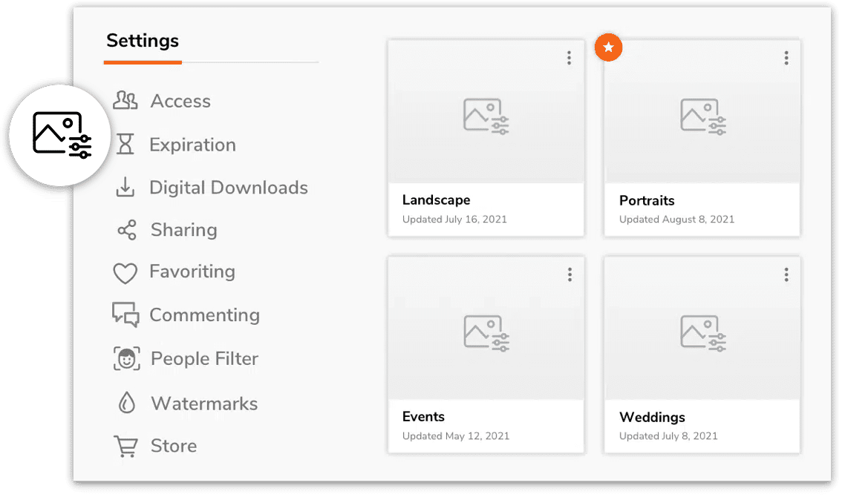Screen dimensions: 845x497
Task: Click the Events preset thumbnail image
Action: [486, 329]
